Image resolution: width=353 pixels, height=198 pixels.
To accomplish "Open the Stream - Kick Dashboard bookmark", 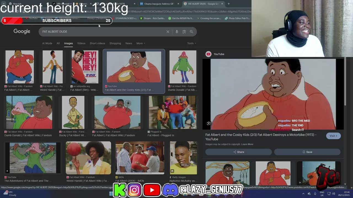I will click(x=153, y=18).
